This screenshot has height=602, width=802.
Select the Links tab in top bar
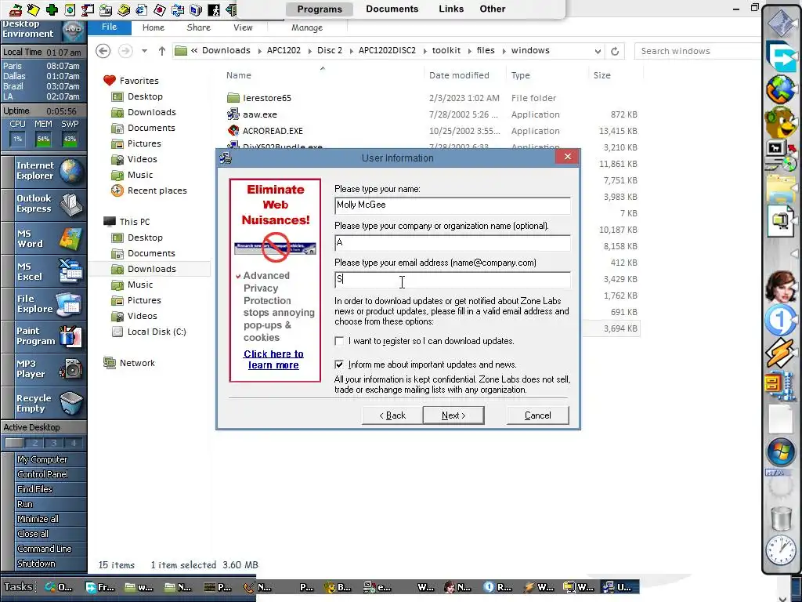pos(451,9)
